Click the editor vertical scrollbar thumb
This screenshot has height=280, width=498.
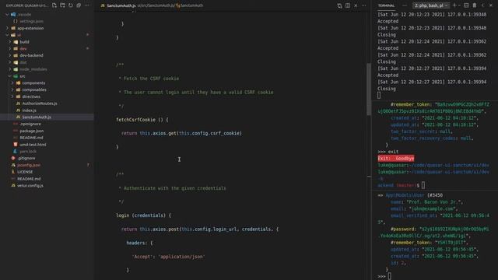[369, 89]
